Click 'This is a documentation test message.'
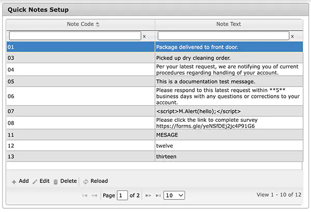The height and width of the screenshot is (212, 311). coord(206,81)
